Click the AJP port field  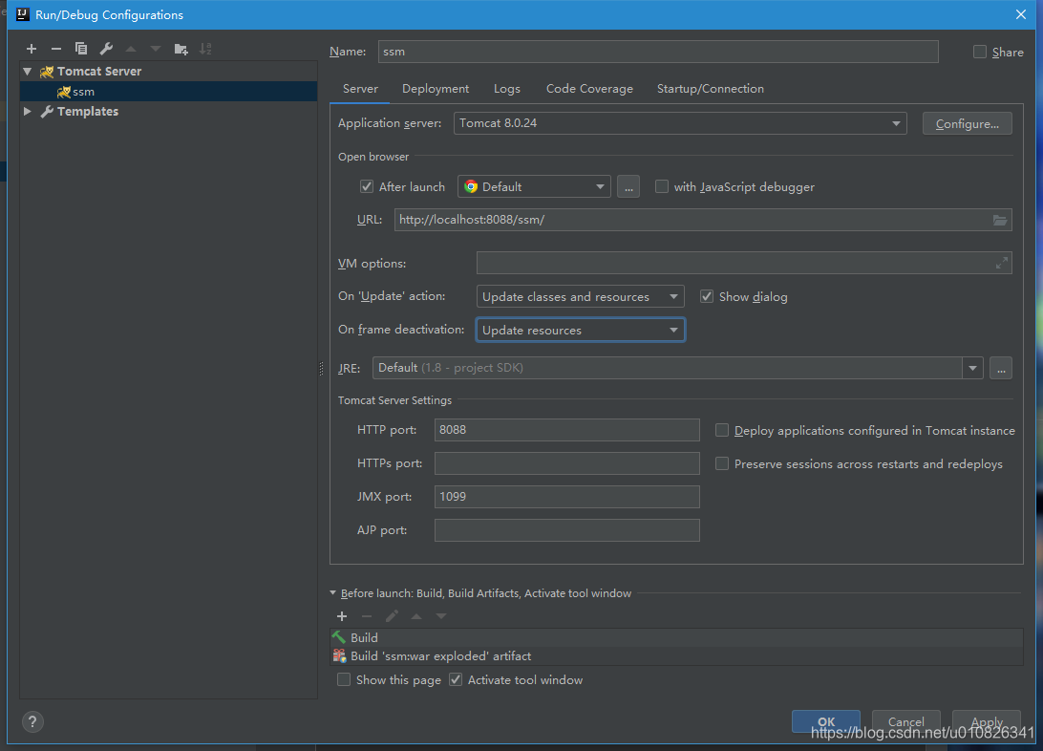click(x=566, y=530)
